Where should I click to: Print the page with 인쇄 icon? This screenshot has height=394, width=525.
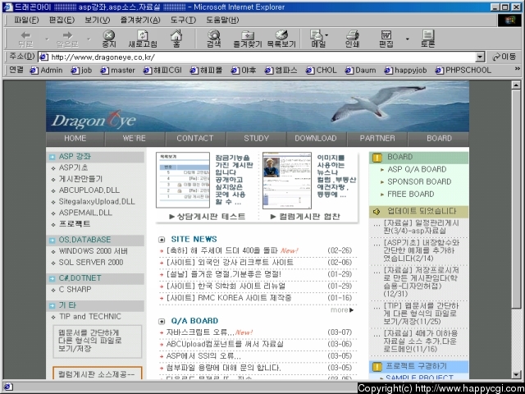(352, 39)
